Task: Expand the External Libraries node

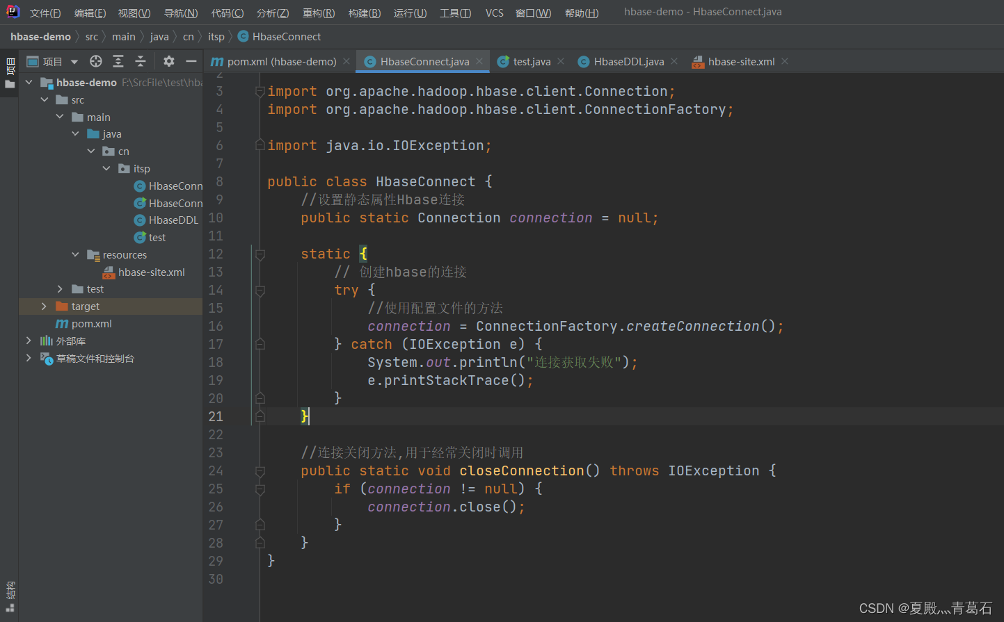Action: click(x=29, y=341)
